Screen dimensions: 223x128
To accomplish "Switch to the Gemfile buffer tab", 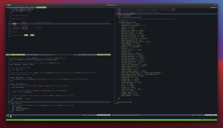I will (33, 7).
